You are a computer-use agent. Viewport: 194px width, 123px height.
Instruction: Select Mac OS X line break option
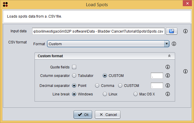click(136, 94)
